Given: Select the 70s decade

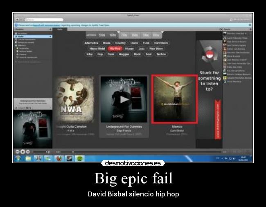Looking at the screenshot, I should coord(124,35).
